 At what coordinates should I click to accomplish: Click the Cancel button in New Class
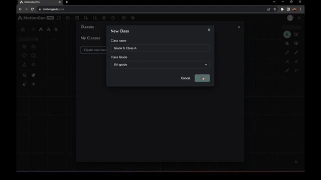pyautogui.click(x=186, y=78)
